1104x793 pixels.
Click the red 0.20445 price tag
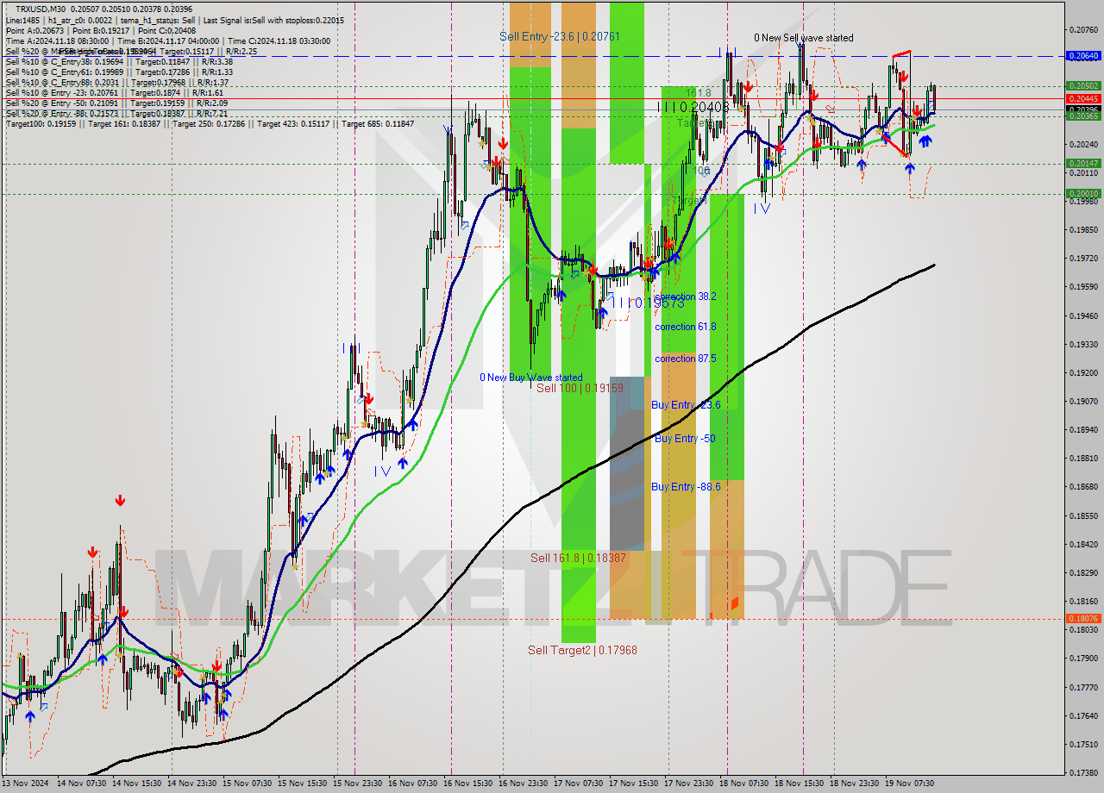[x=1083, y=98]
